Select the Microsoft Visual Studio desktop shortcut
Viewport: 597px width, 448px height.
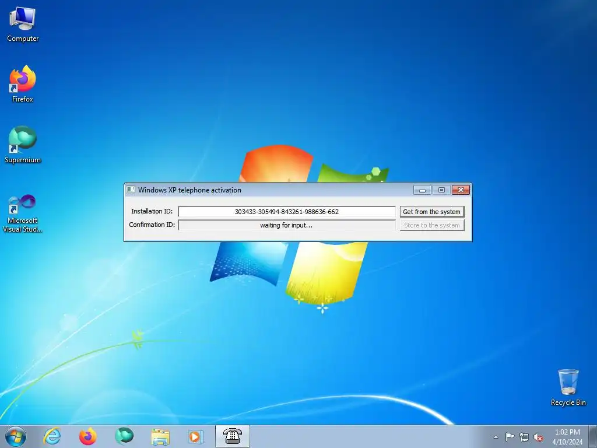(23, 213)
